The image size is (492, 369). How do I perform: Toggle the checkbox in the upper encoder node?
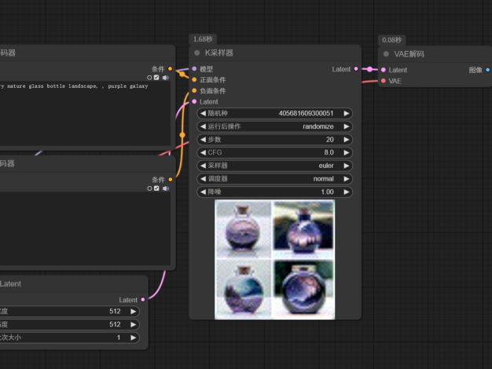[x=156, y=78]
